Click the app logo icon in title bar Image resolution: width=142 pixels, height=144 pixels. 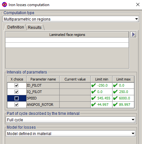tap(4, 4)
